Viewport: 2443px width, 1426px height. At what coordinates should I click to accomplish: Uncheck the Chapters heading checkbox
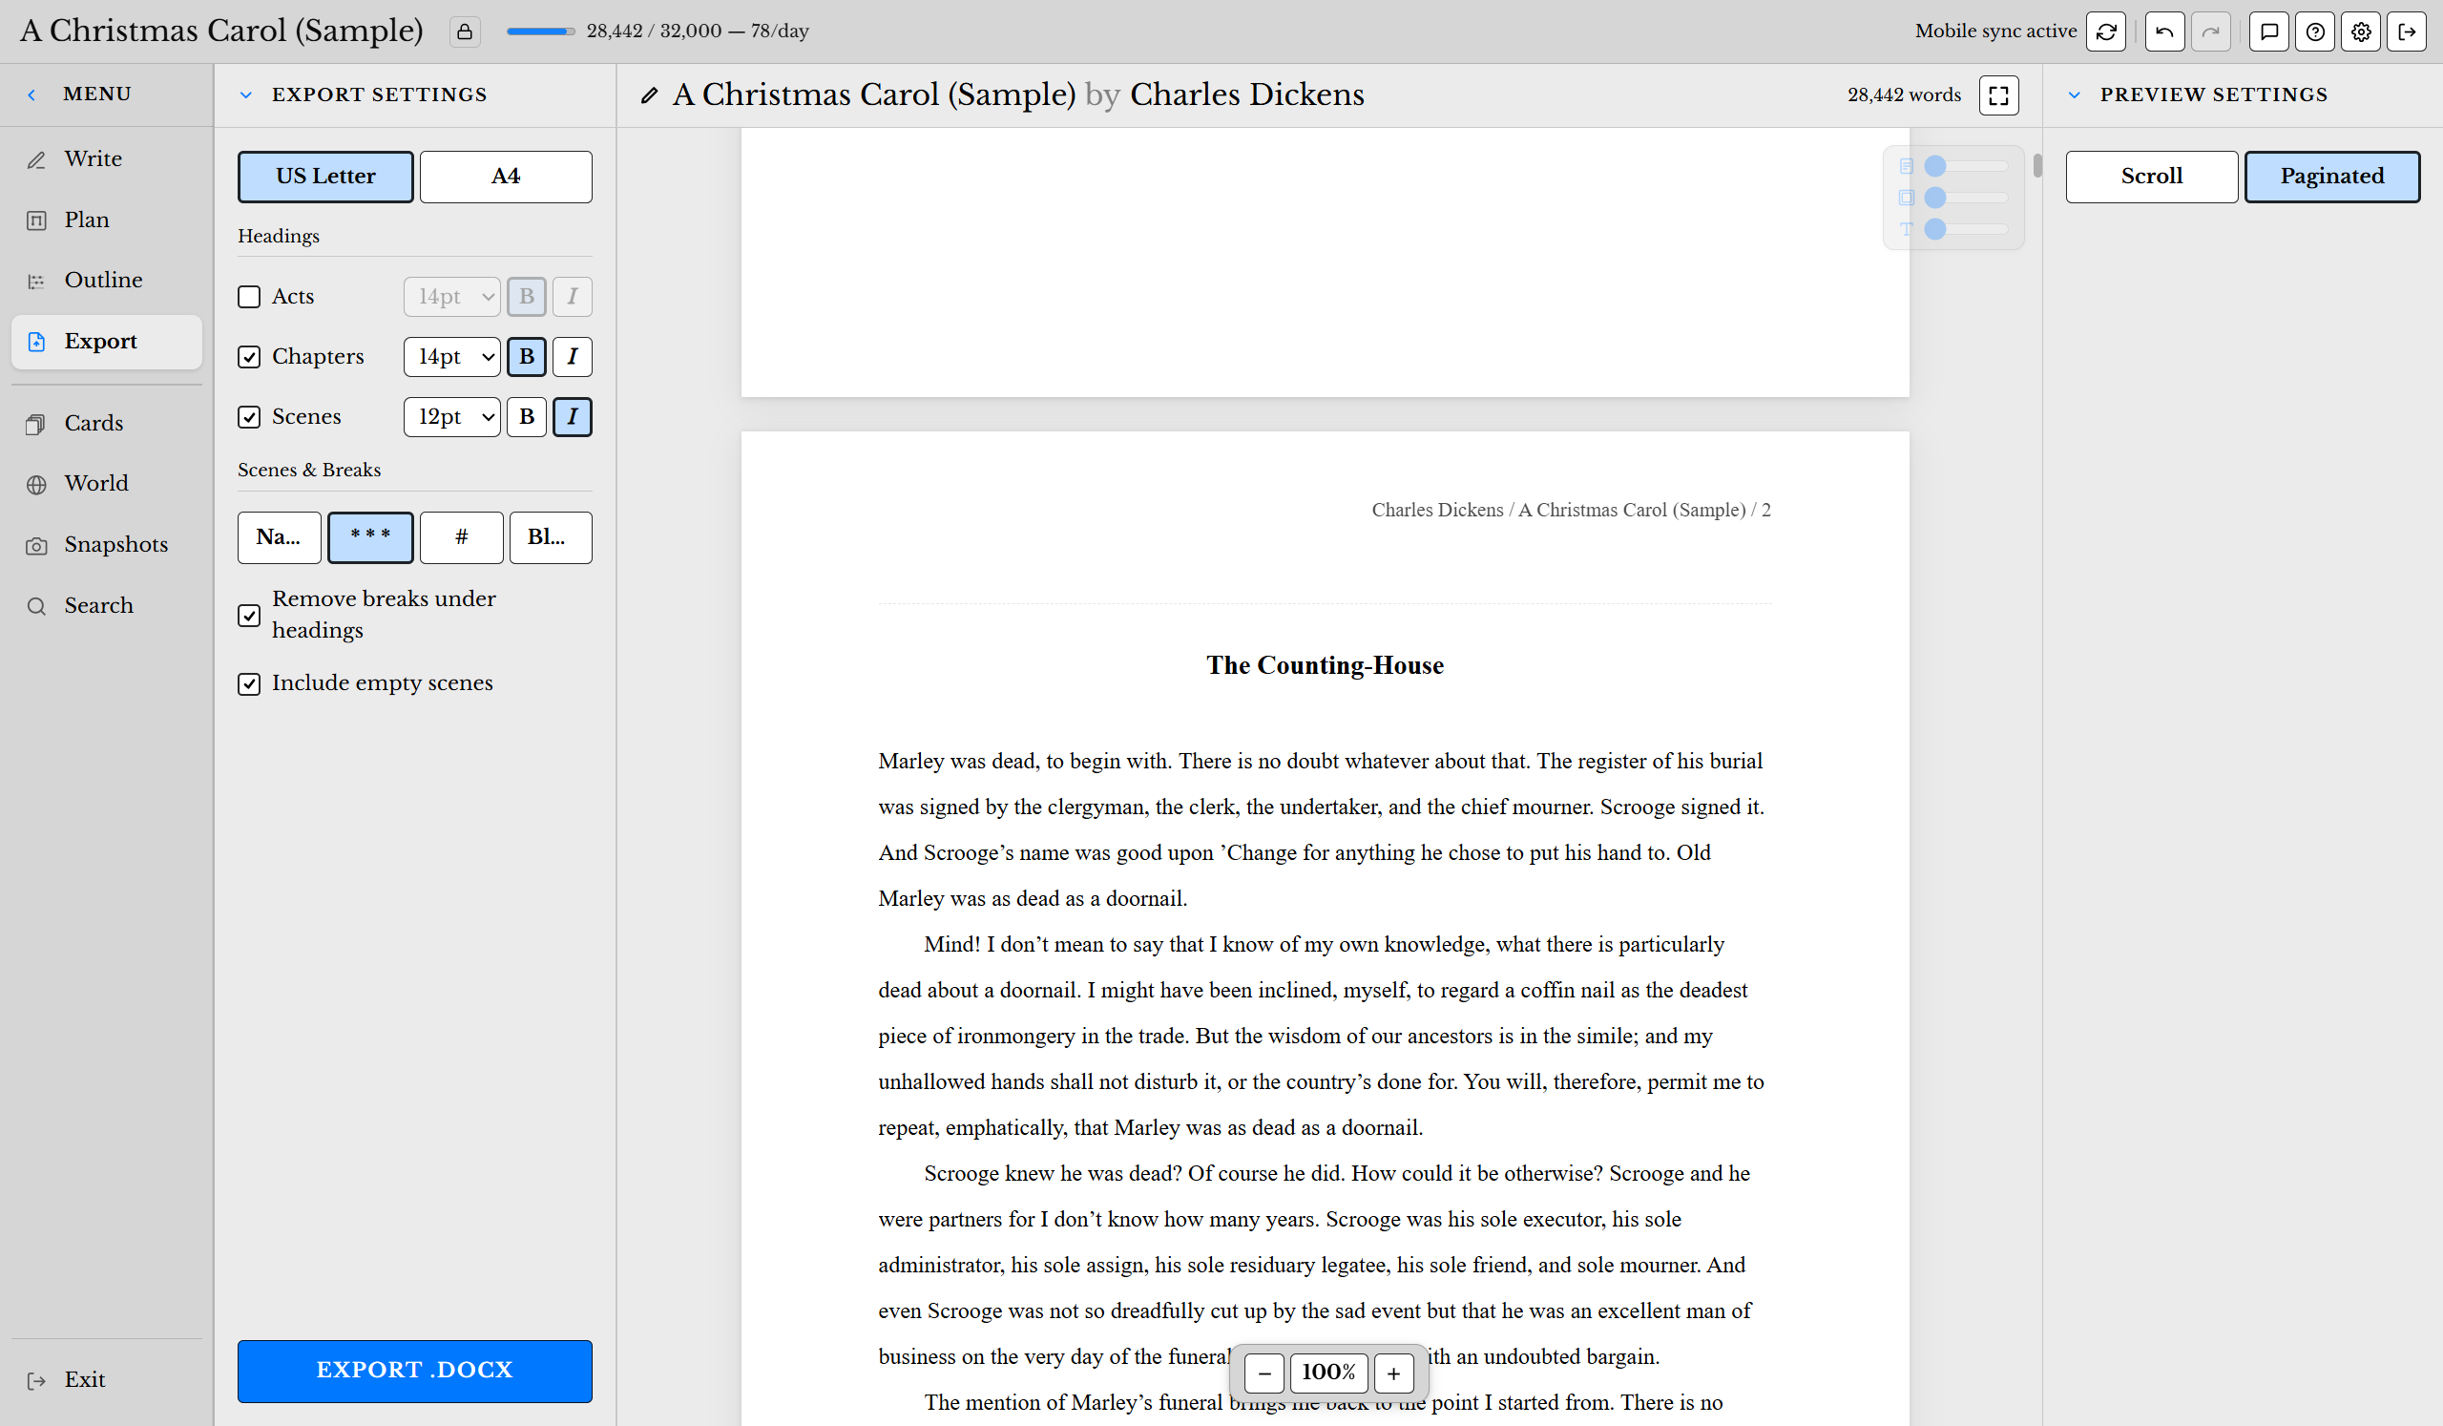pos(249,357)
